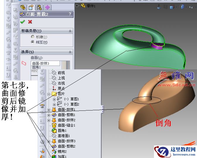
Task: Expand the 零件1 flyout tree node
Action: pyautogui.click(x=77, y=6)
